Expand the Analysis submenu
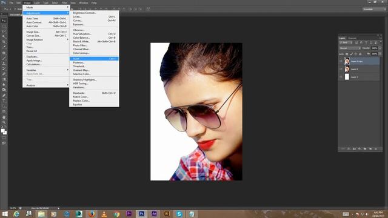This screenshot has width=388, height=218. 46,85
